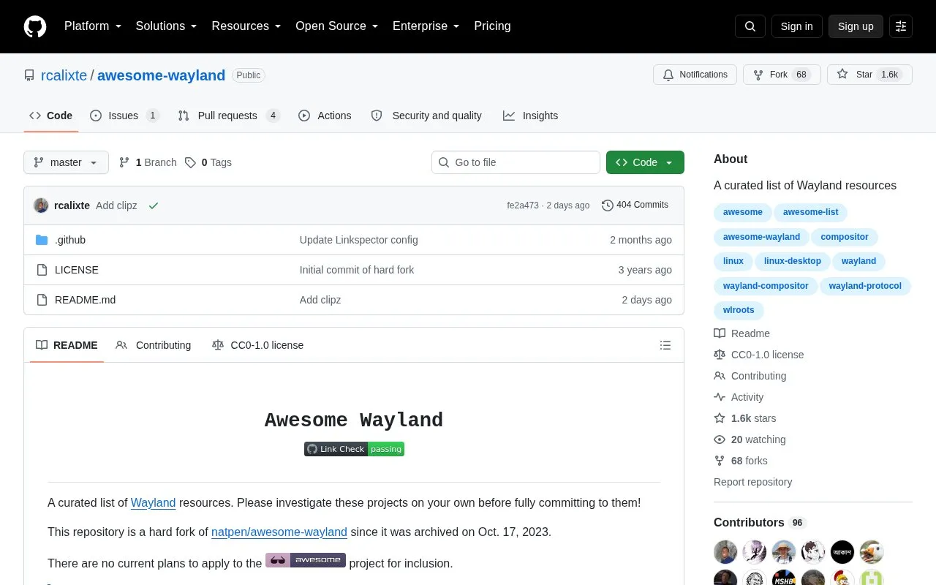936x585 pixels.
Task: Open the Insights tab
Action: coord(530,116)
